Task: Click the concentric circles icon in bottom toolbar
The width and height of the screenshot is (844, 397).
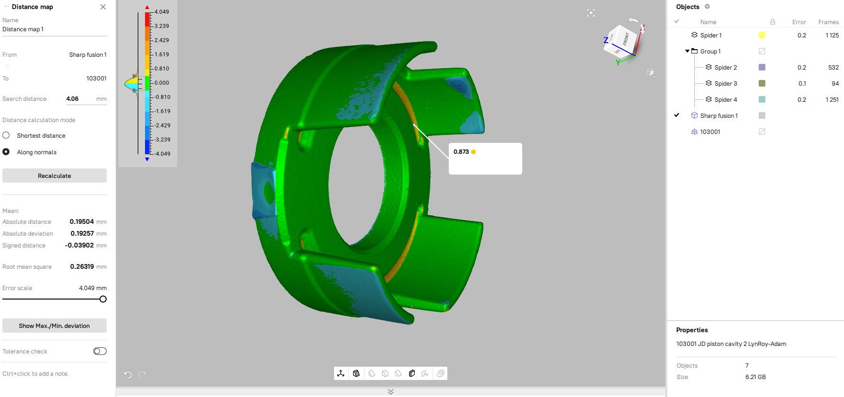Action: (441, 373)
